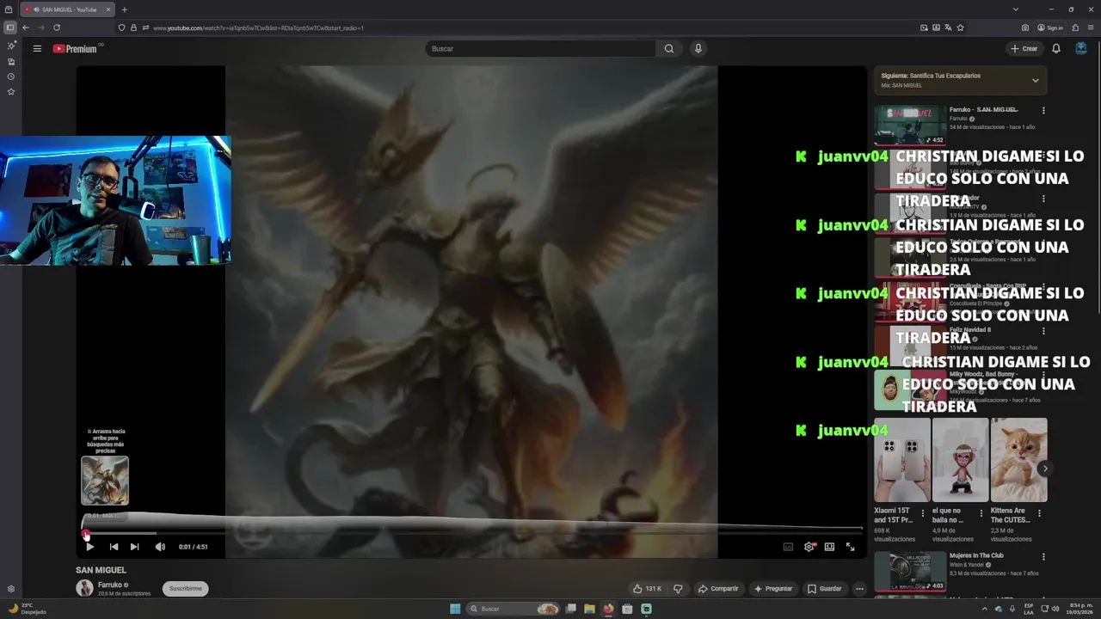Open the Xiaomi 15T Short

tap(902, 460)
